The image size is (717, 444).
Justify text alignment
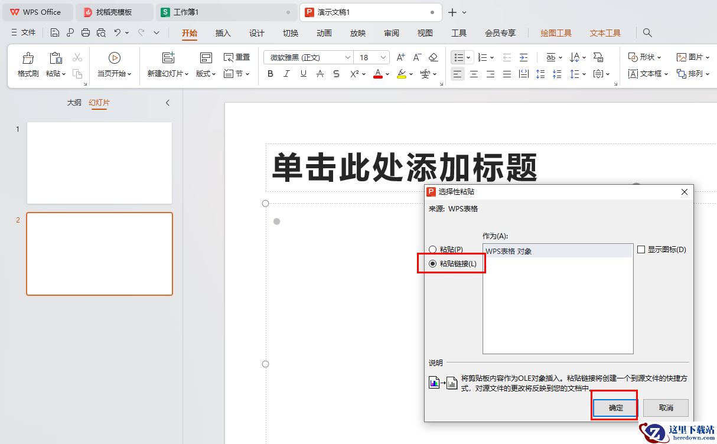[507, 74]
